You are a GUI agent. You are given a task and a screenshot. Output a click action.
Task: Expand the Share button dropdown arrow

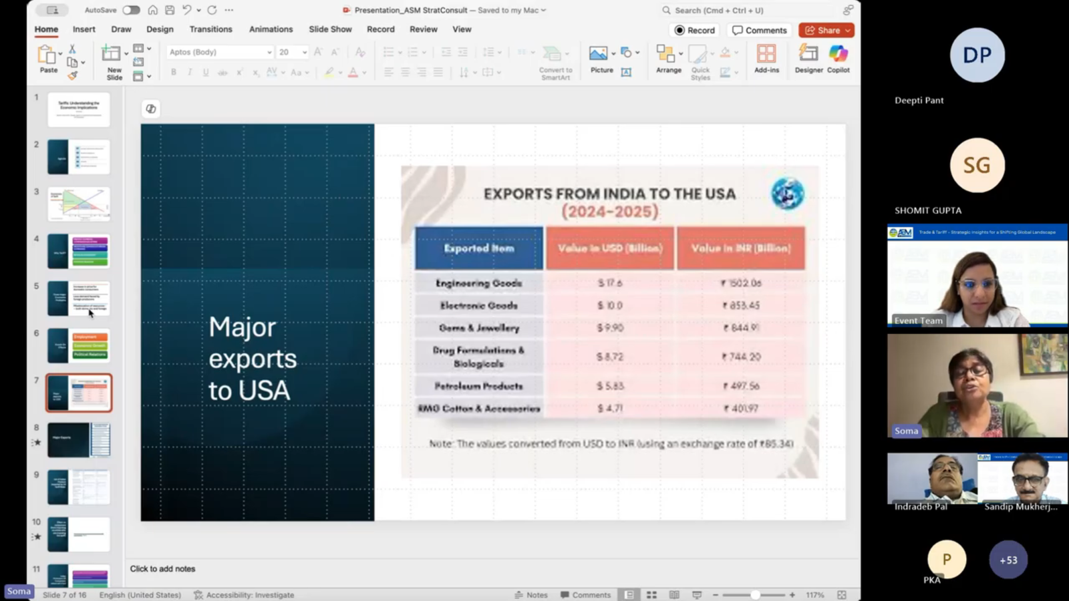(848, 30)
